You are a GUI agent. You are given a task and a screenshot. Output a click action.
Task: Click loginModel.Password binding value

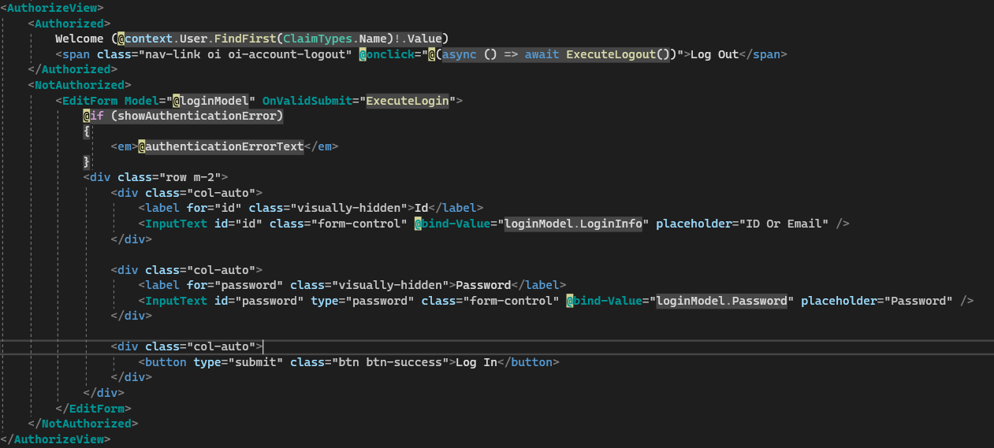click(x=721, y=301)
